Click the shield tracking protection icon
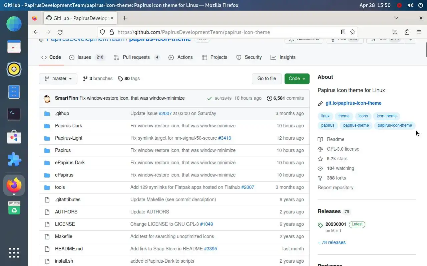 (103, 32)
